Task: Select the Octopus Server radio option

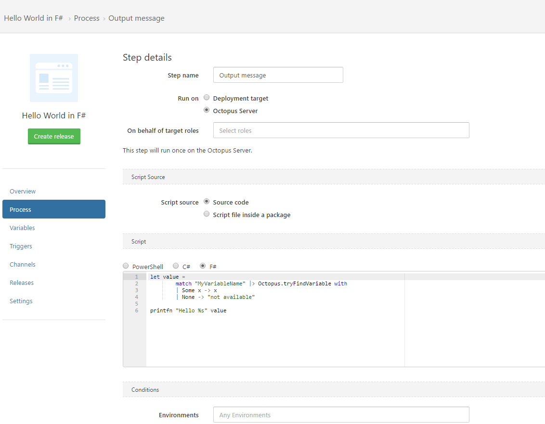Action: [207, 110]
